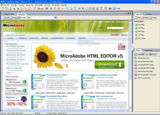160x115 pixels.
Task: Click the Open button in Welcome panel
Action: click(146, 18)
